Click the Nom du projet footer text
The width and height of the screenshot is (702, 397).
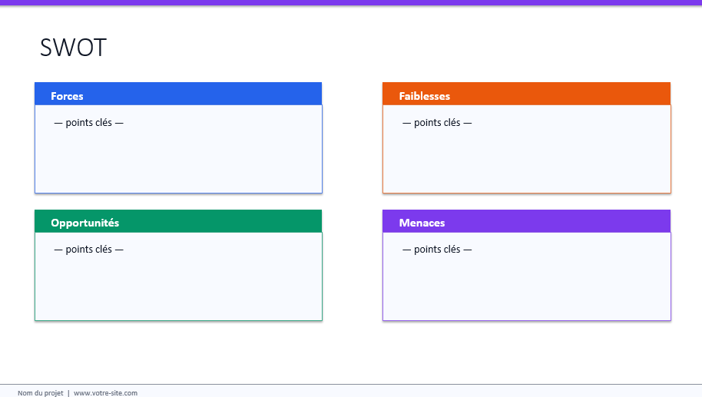pos(41,392)
